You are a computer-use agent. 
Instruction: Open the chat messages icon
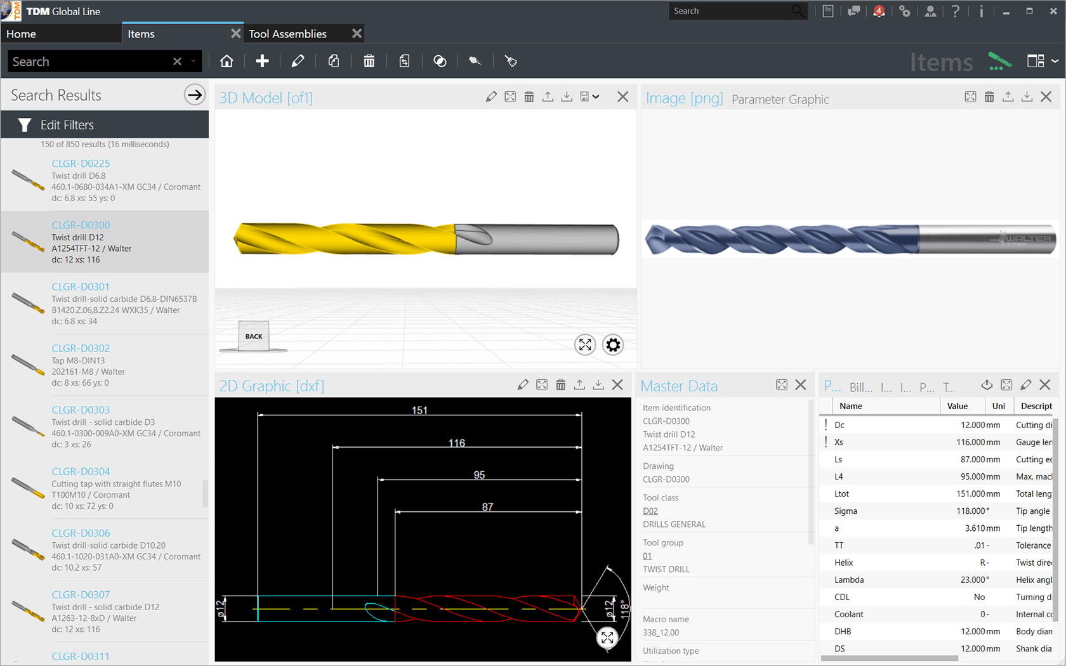(x=853, y=11)
